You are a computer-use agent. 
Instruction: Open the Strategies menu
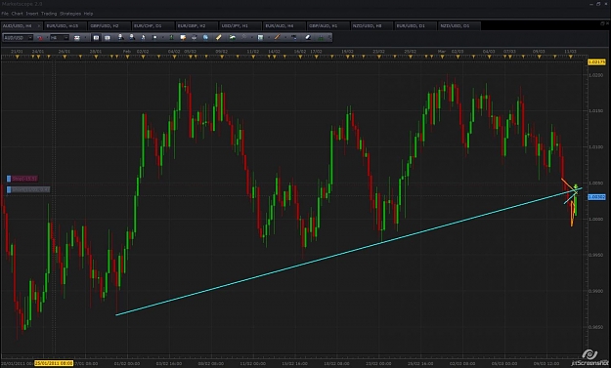click(70, 14)
